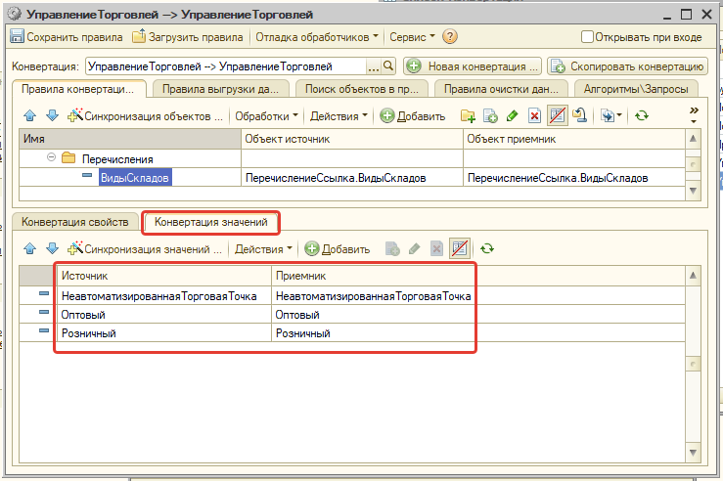Click Скопировать конвертацию button
Image resolution: width=723 pixels, height=481 pixels.
(627, 66)
